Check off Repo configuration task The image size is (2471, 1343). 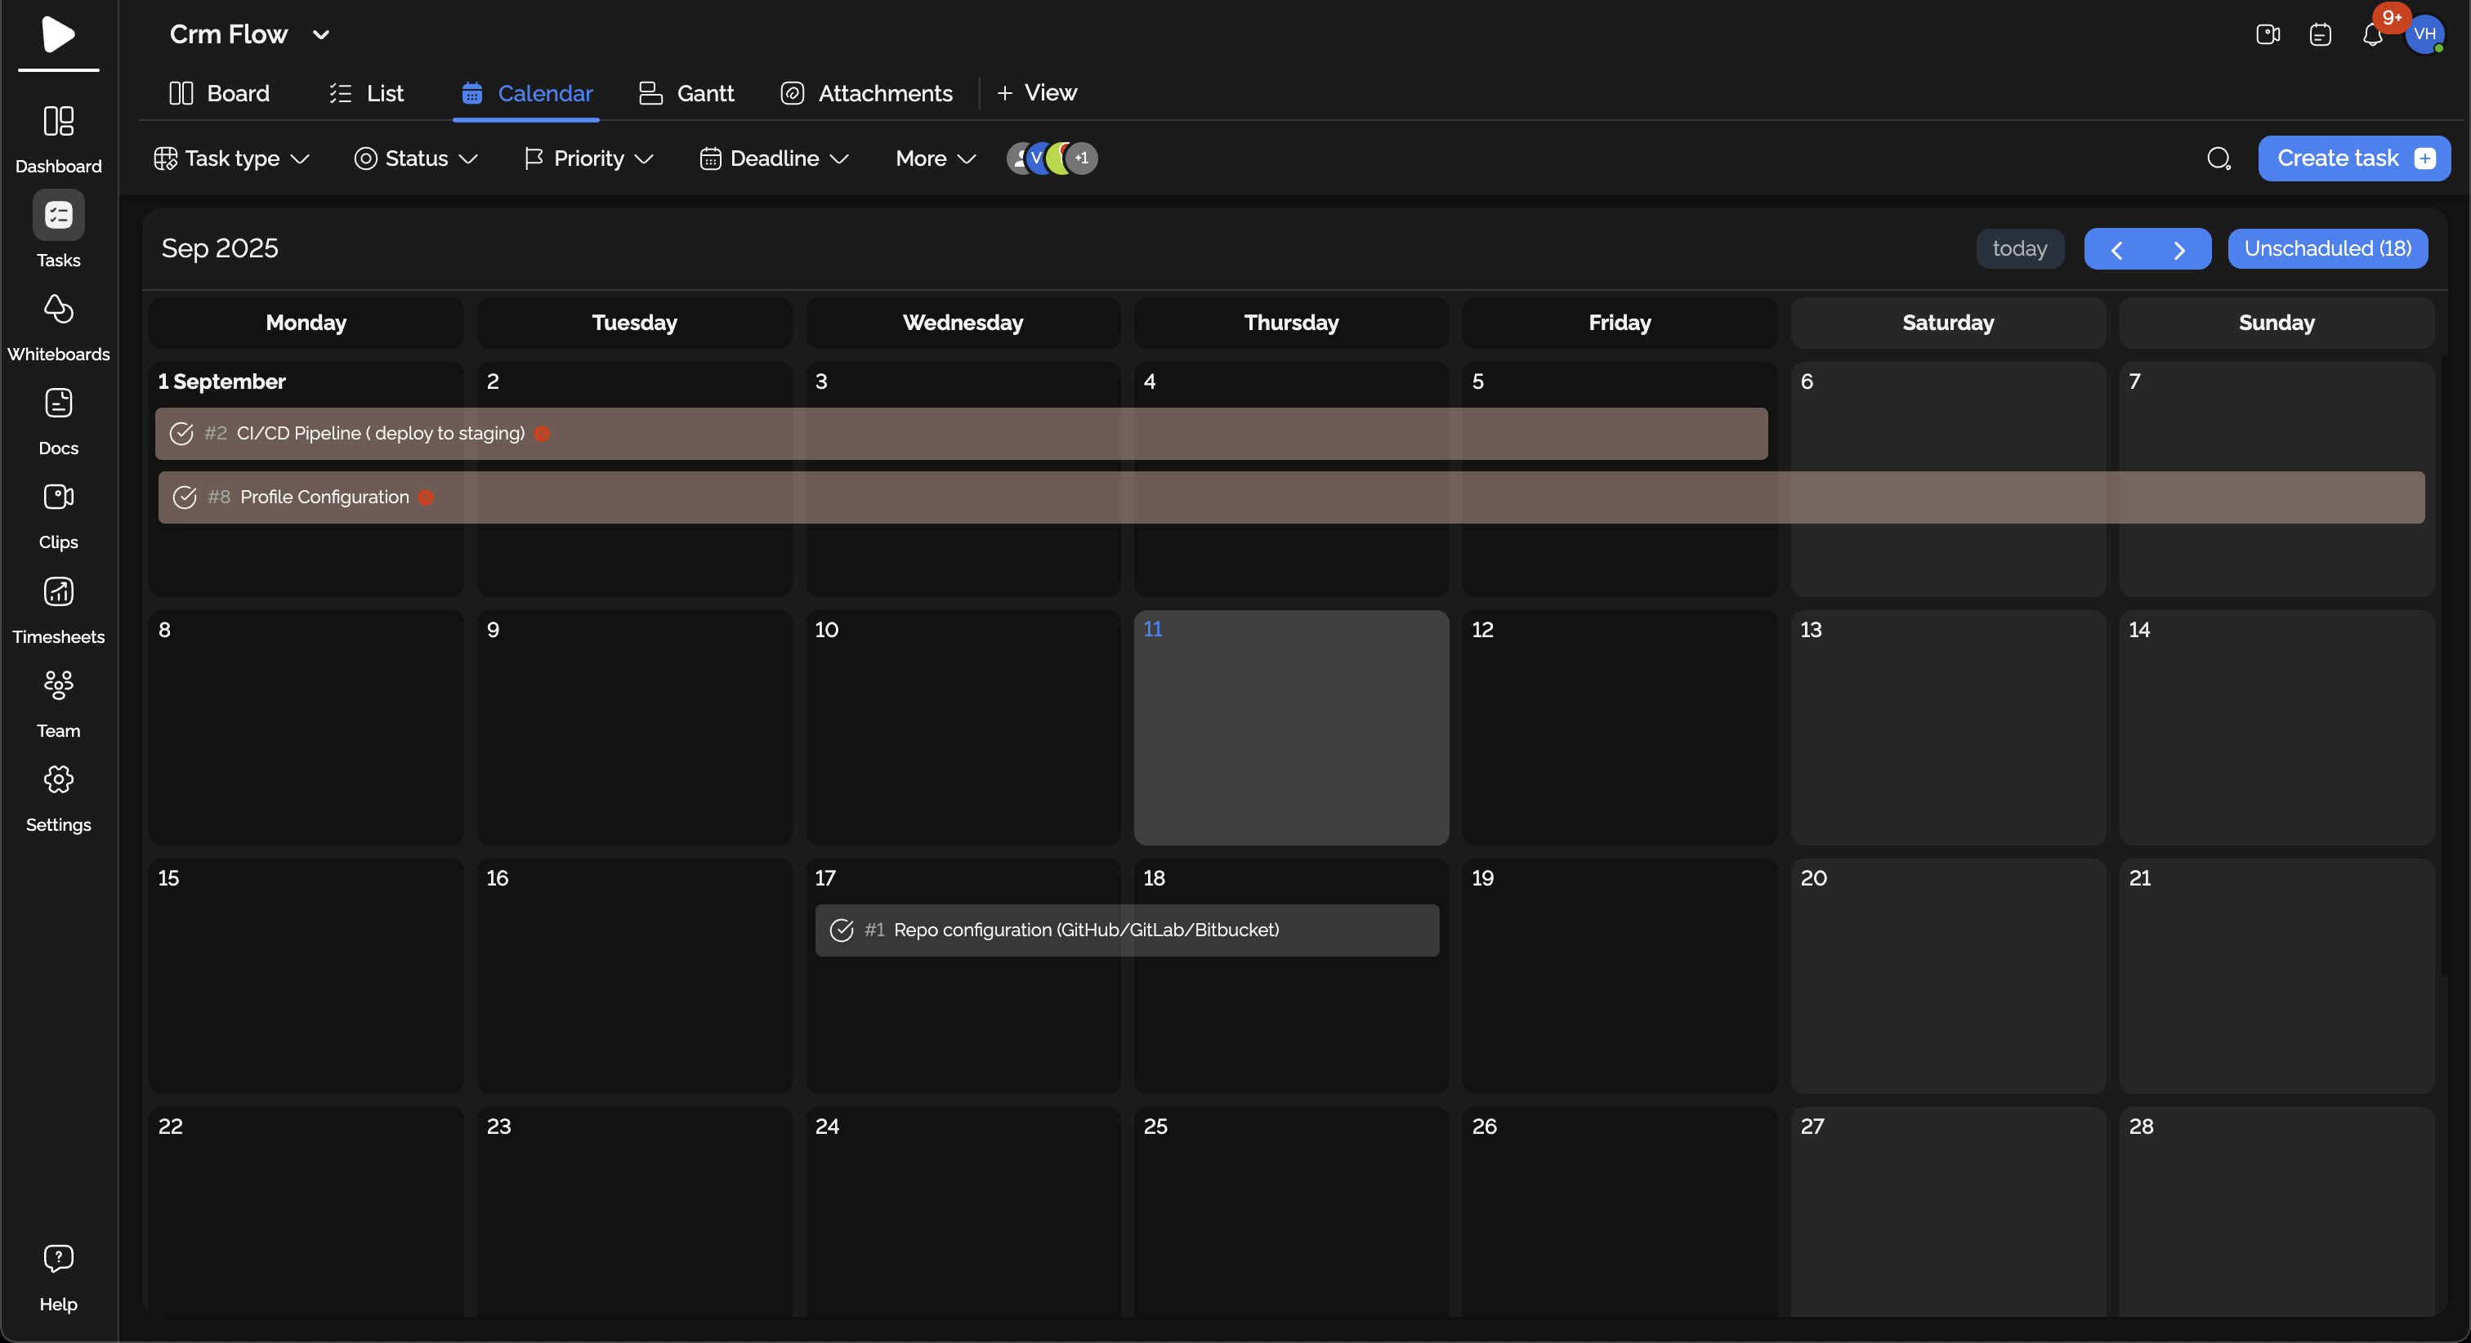[x=842, y=930]
